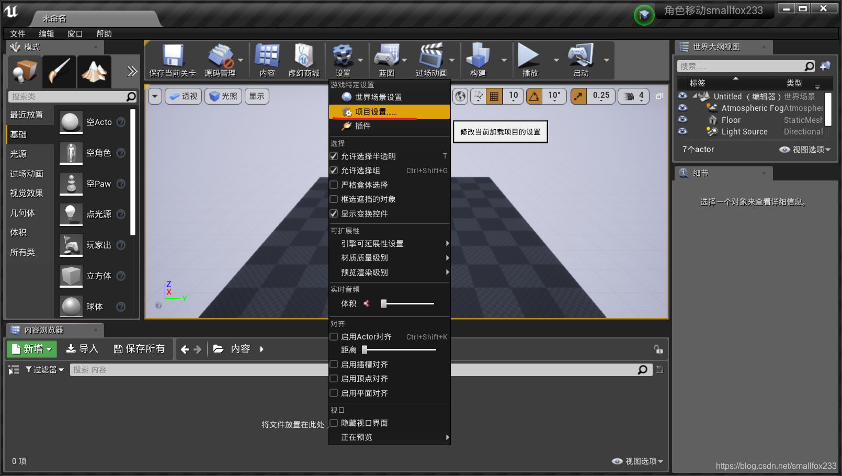Open the Blueprints (蓝图) icon
This screenshot has height=476, width=842.
tap(386, 55)
